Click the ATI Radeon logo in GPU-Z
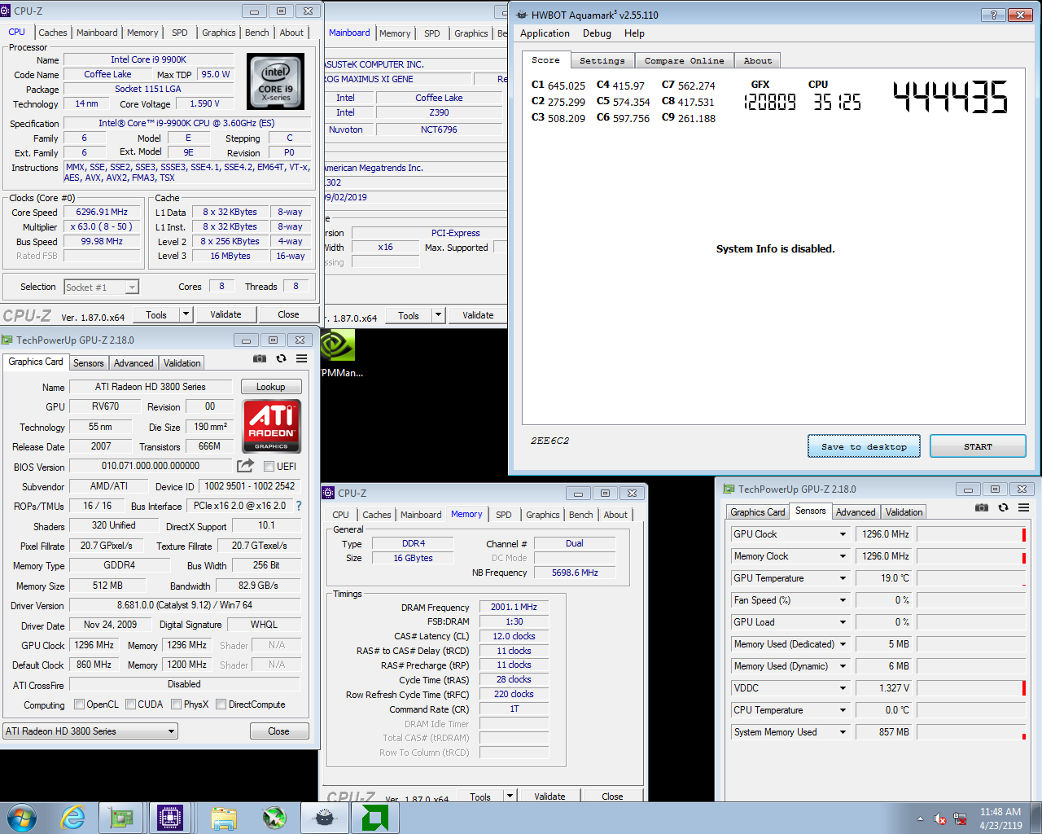 tap(272, 425)
